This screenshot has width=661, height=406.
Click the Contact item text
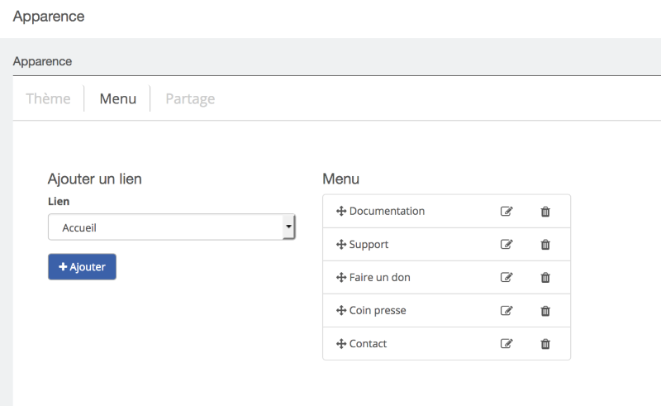click(368, 343)
